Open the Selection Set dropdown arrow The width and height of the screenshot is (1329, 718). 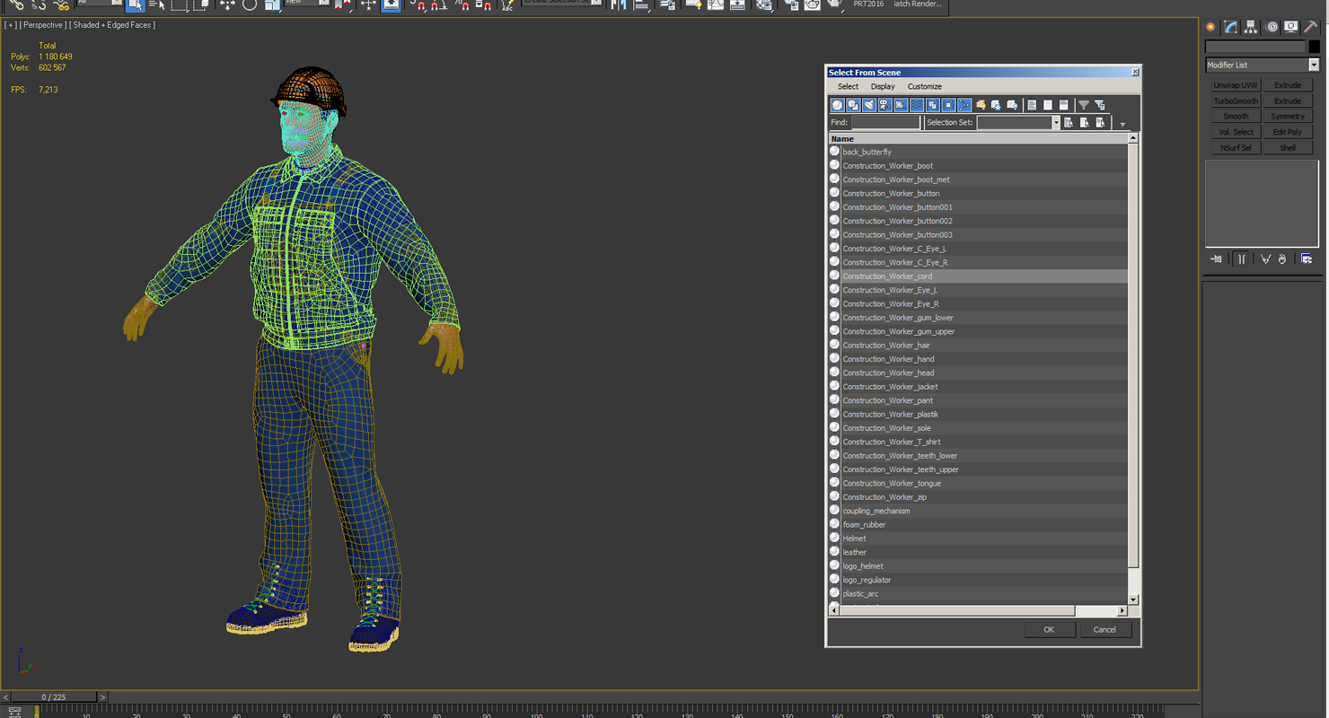(x=1056, y=122)
